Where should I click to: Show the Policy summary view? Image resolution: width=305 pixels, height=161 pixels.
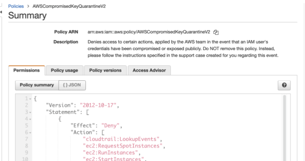click(37, 85)
